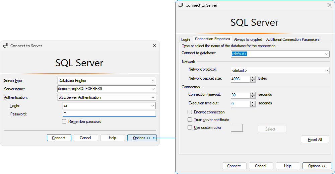Click server icon in right dialog title bar
This screenshot has width=335, height=174.
pyautogui.click(x=181, y=5)
